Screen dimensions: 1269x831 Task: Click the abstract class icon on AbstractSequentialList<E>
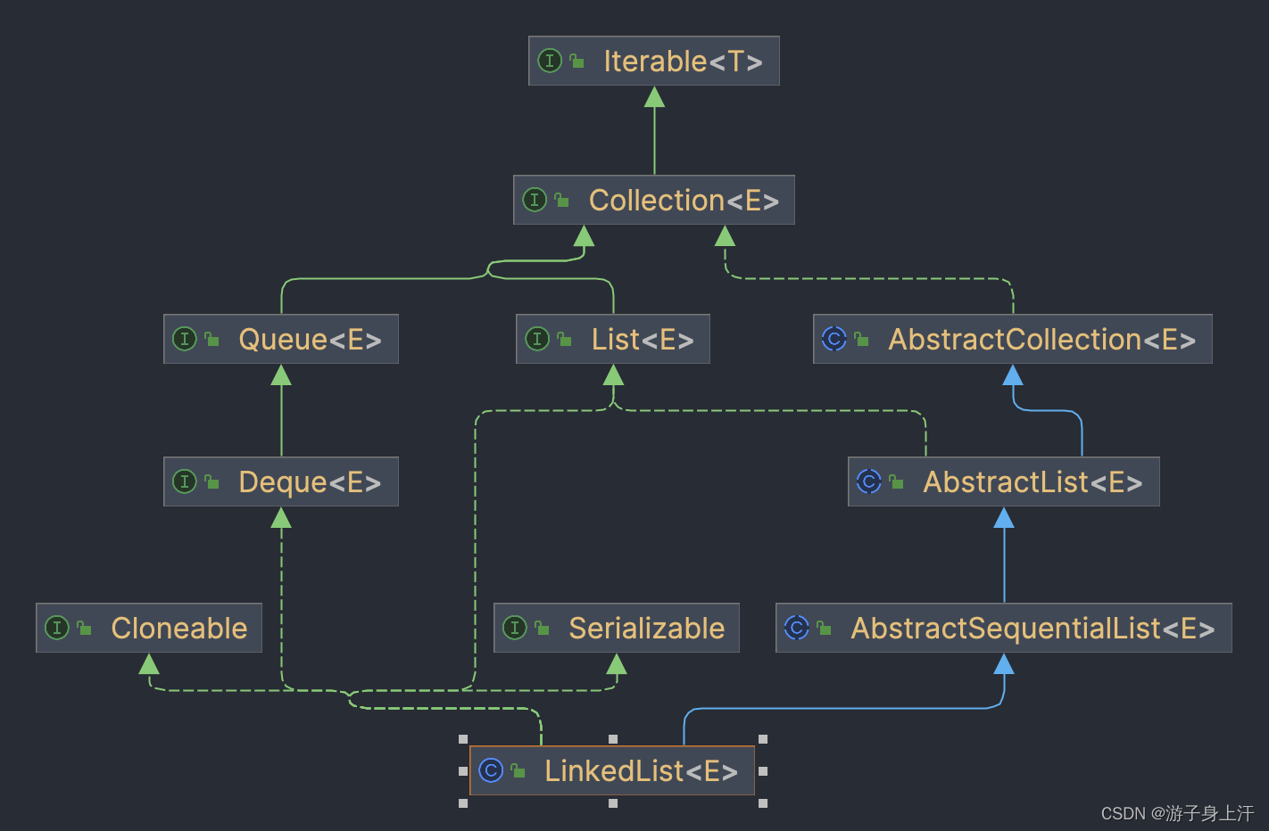coord(797,628)
